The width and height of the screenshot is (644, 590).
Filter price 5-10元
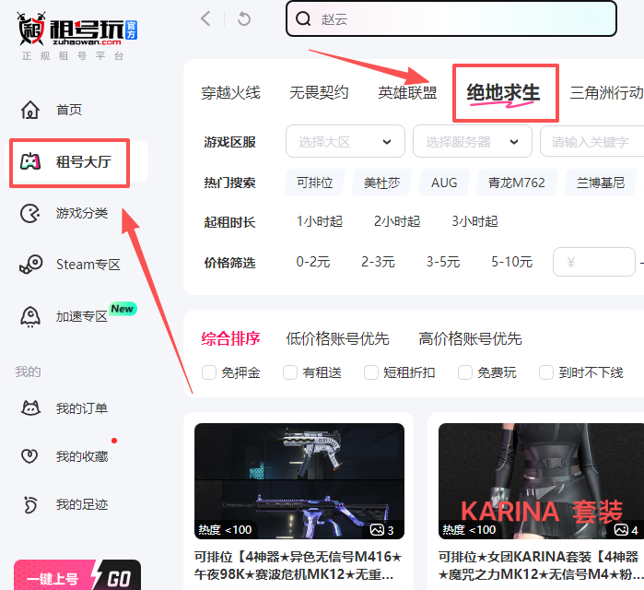pos(511,262)
